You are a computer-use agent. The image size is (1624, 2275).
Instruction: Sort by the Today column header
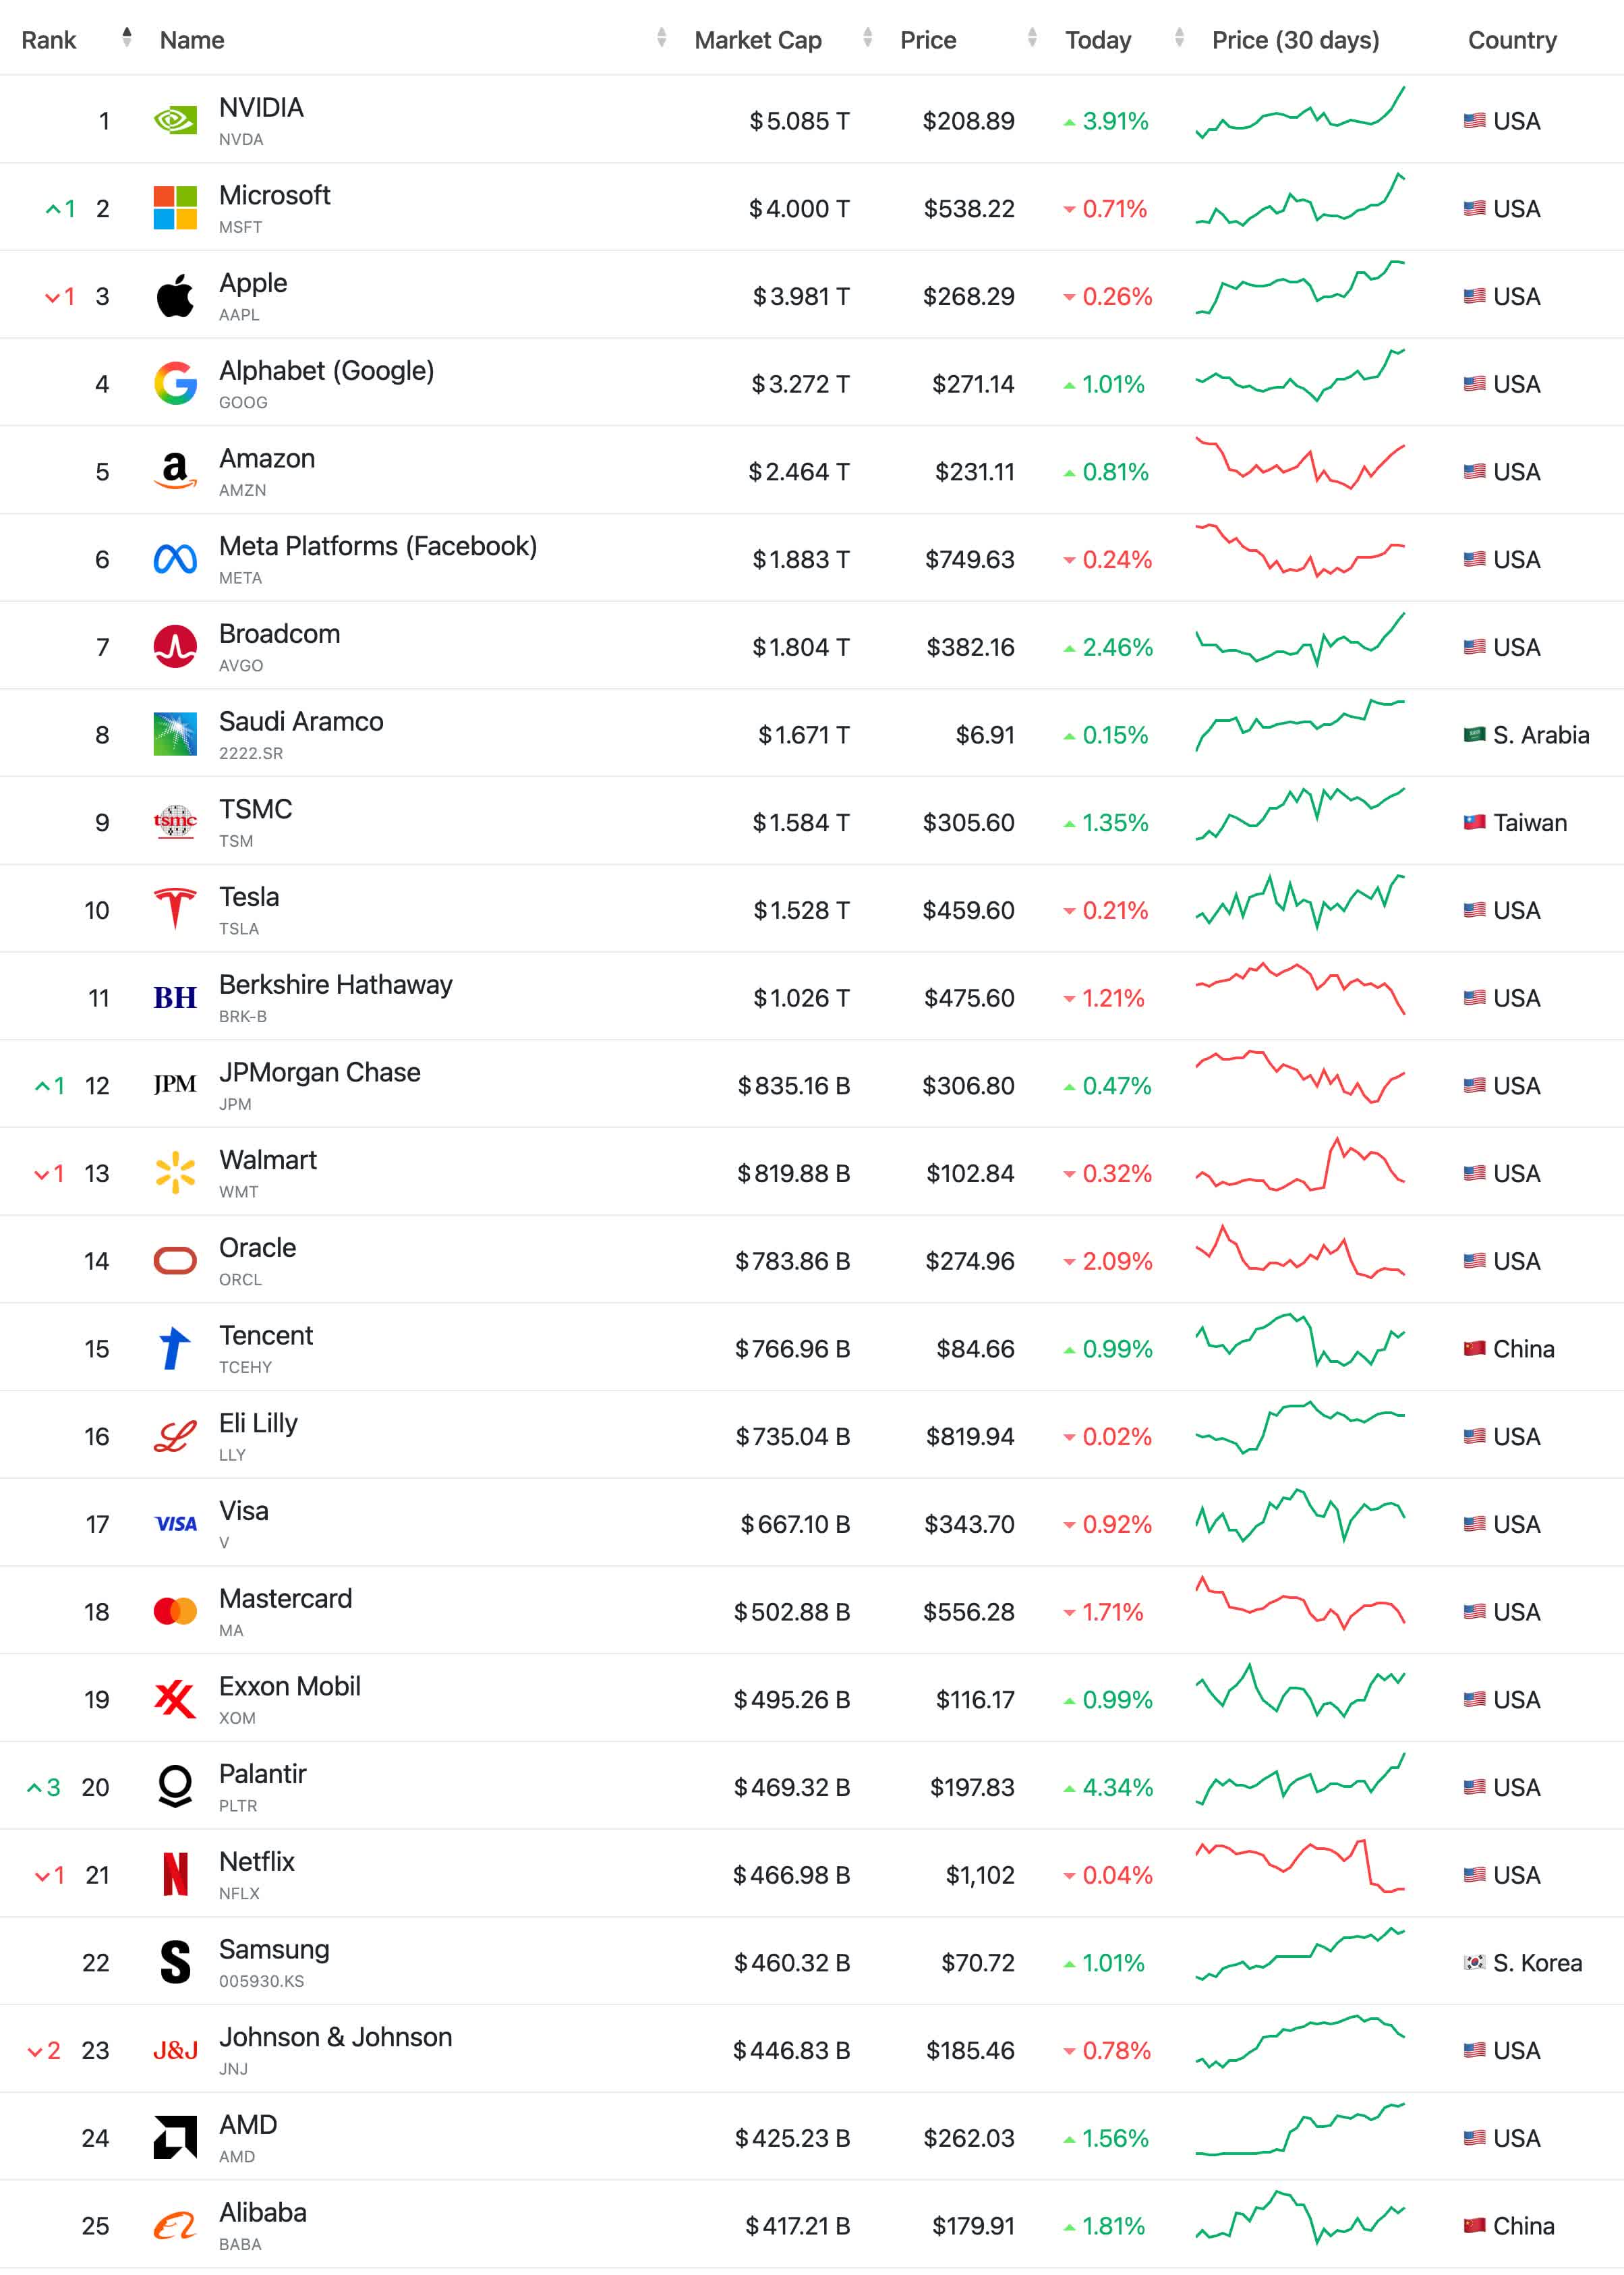click(1098, 40)
